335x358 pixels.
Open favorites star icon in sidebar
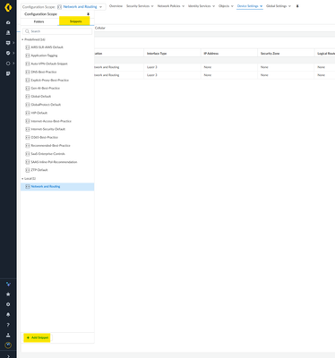click(x=8, y=294)
